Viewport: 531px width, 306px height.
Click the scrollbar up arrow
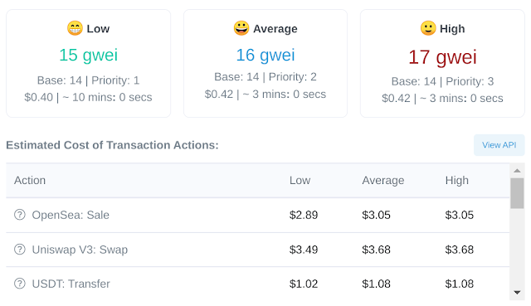coord(517,171)
